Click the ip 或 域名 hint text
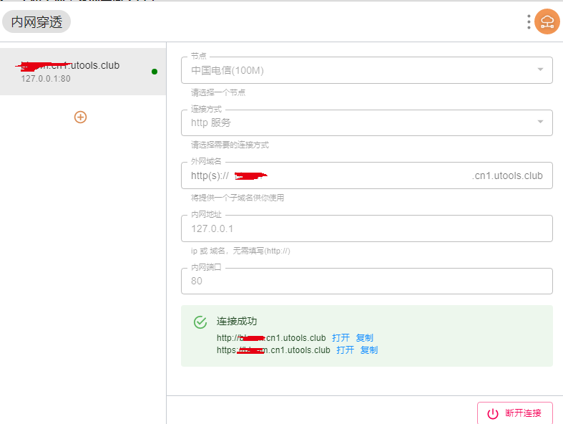563x424 pixels. pyautogui.click(x=240, y=251)
